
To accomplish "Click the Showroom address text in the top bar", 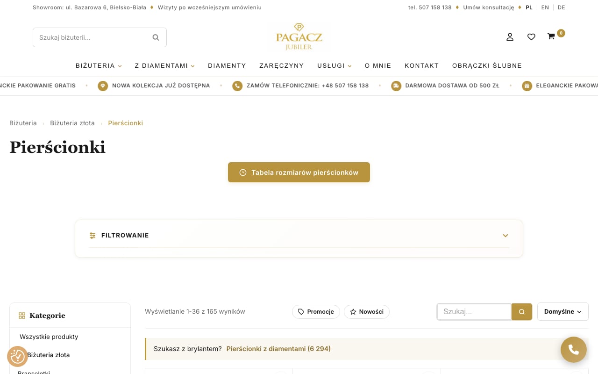I will (x=89, y=7).
